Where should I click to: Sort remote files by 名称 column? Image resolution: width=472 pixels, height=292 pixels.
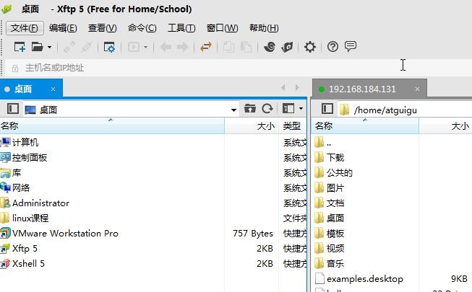point(365,125)
